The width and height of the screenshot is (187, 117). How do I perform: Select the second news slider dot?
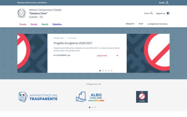tap(103, 71)
